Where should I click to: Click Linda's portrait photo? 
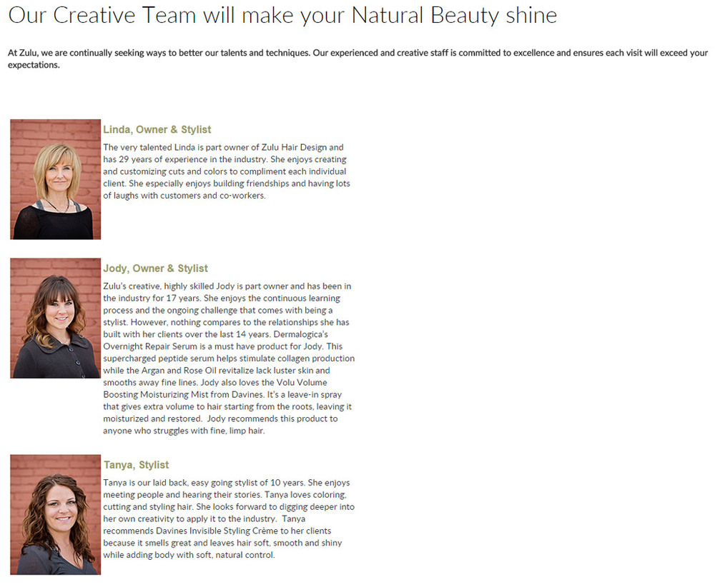tap(55, 179)
